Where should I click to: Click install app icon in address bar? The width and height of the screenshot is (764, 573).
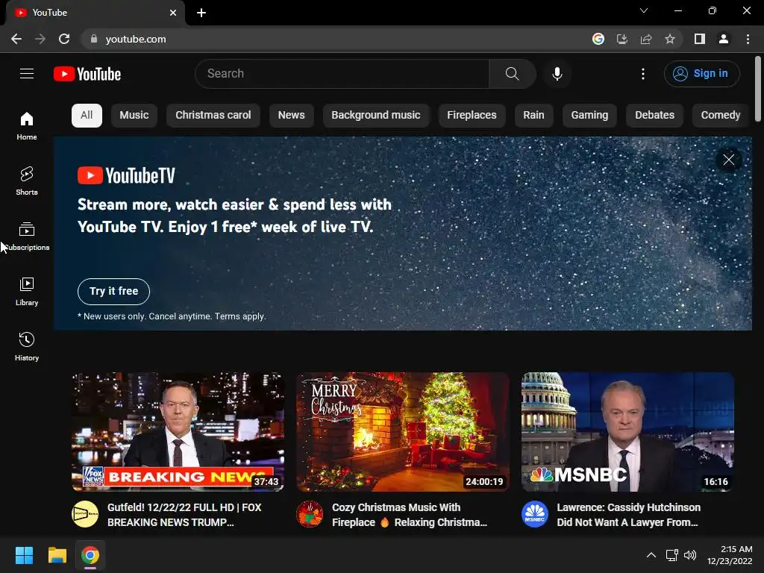click(621, 39)
